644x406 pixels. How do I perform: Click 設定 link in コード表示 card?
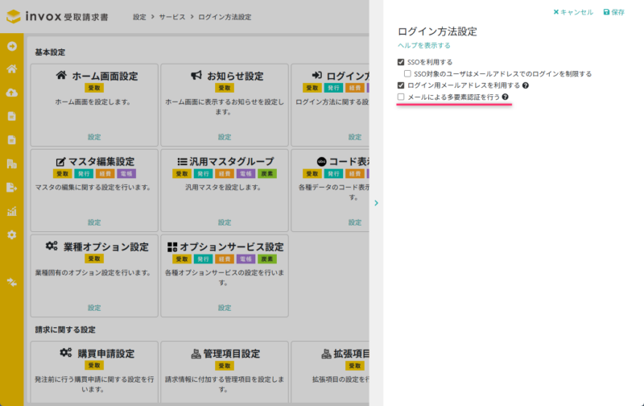point(355,222)
